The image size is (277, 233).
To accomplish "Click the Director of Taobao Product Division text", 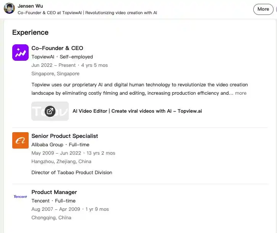I will coord(72,173).
